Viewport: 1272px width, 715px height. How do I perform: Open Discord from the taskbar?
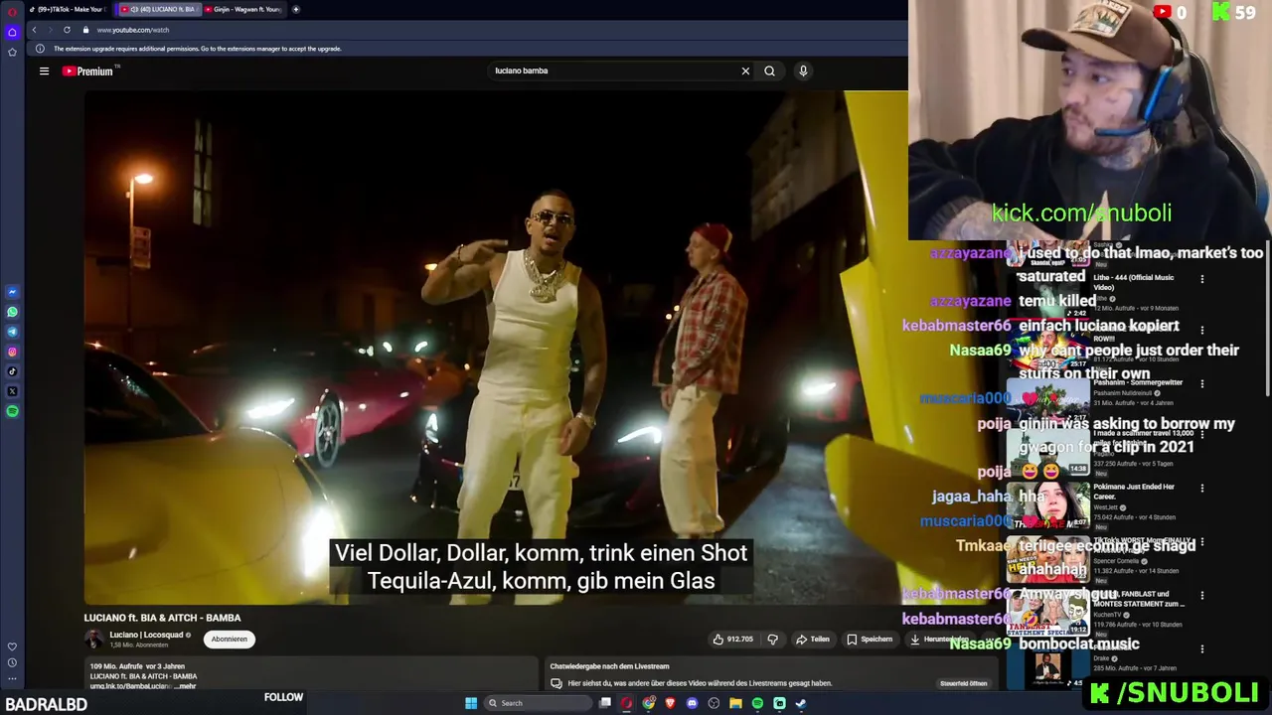(692, 703)
